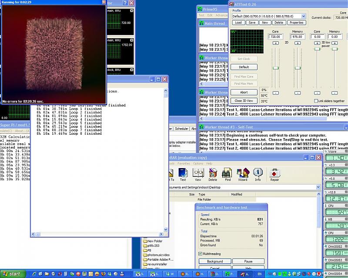Image resolution: width=348 pixels, height=278 pixels.
Task: Click the New profile button in ATITool
Action: 265,23
